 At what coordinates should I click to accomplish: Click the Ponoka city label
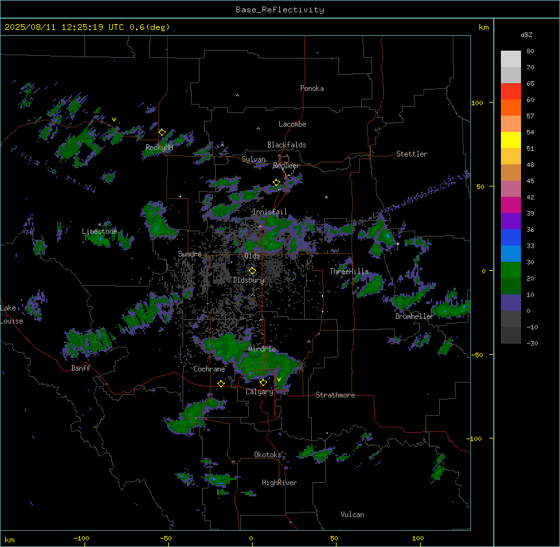pyautogui.click(x=312, y=88)
